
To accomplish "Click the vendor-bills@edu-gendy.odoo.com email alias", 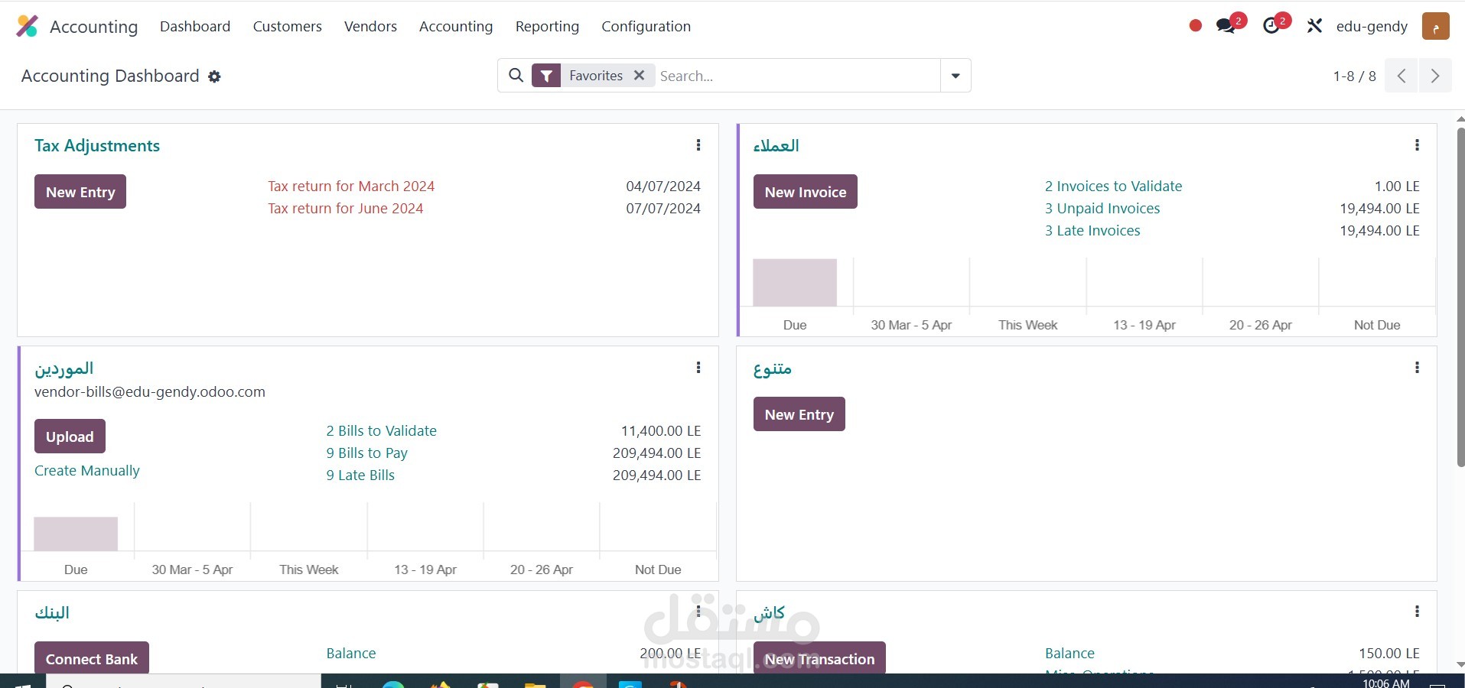I will [150, 391].
